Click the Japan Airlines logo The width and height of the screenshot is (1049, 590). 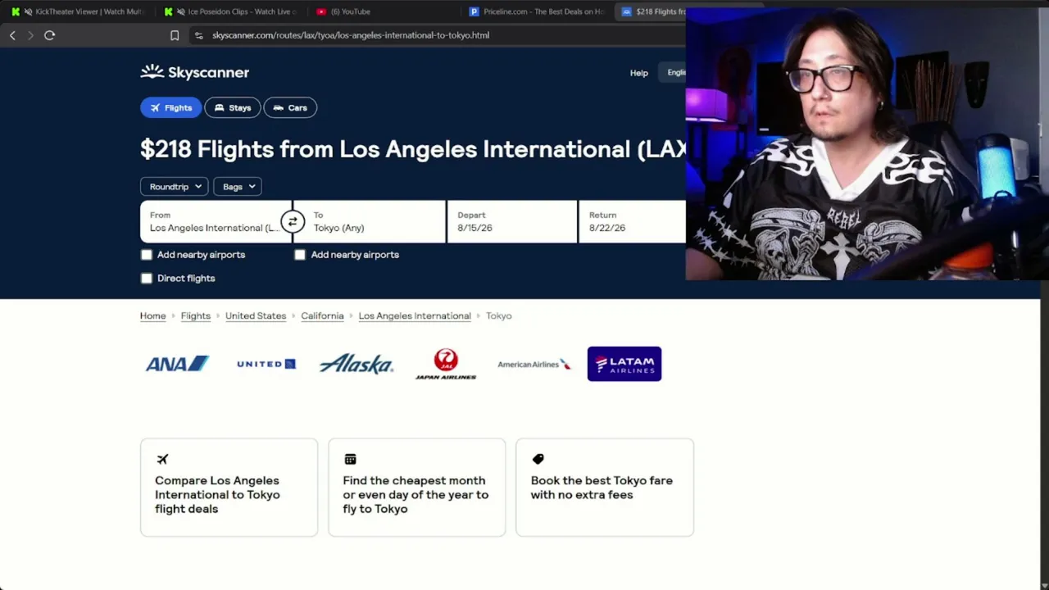click(446, 364)
